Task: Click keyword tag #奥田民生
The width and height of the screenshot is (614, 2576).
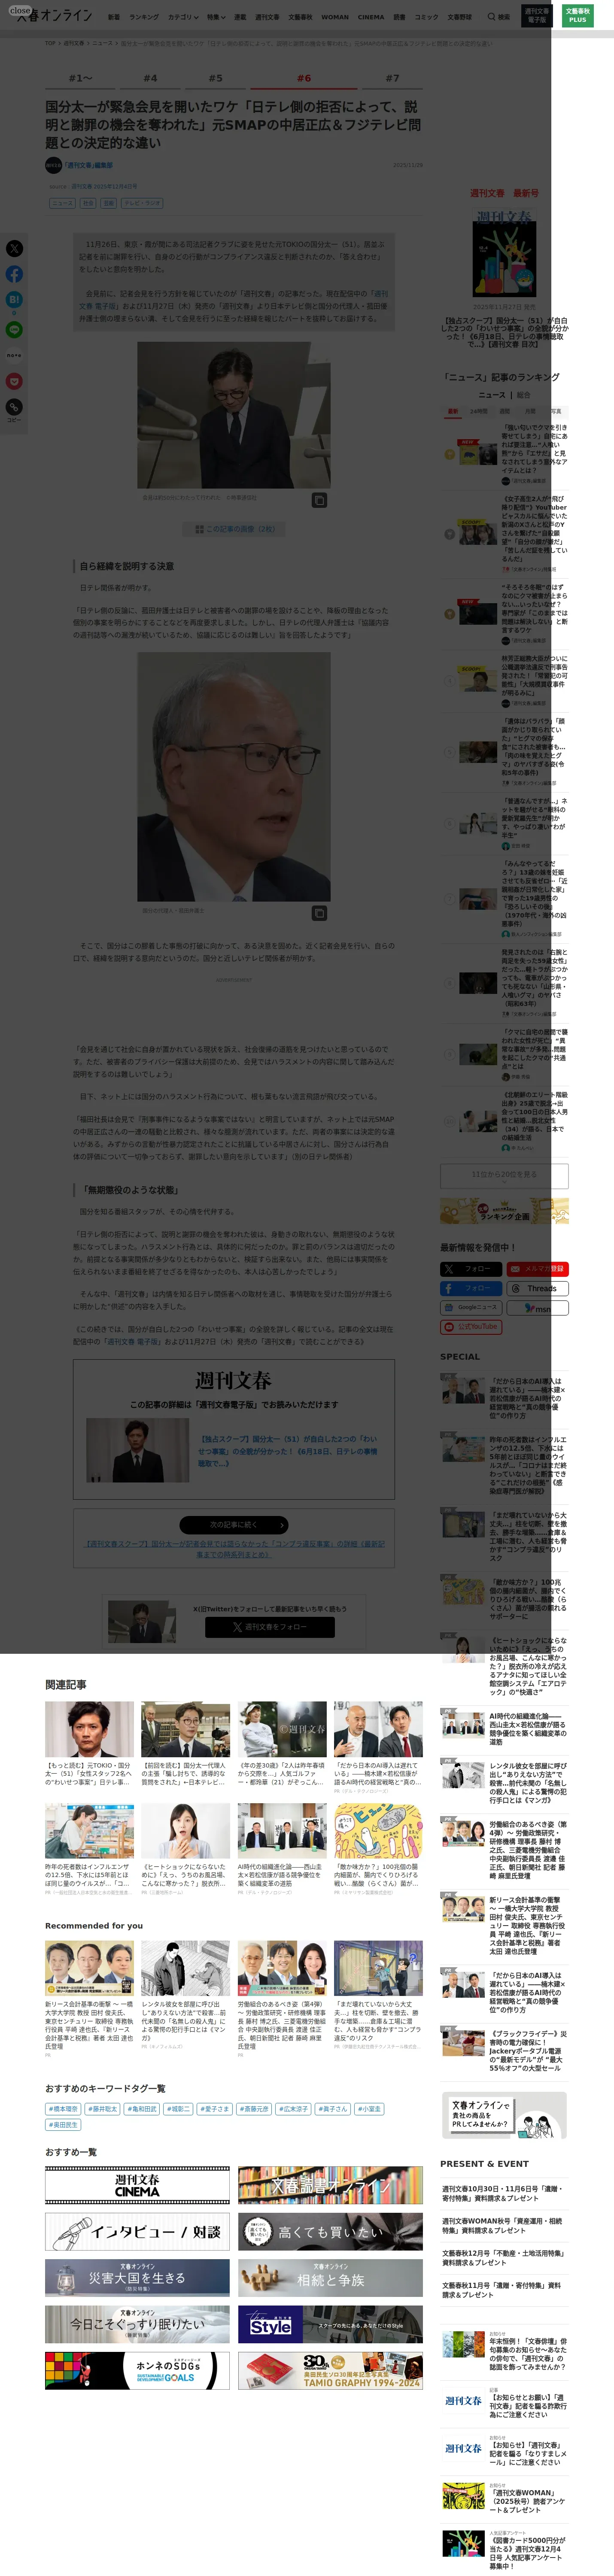Action: point(63,2125)
